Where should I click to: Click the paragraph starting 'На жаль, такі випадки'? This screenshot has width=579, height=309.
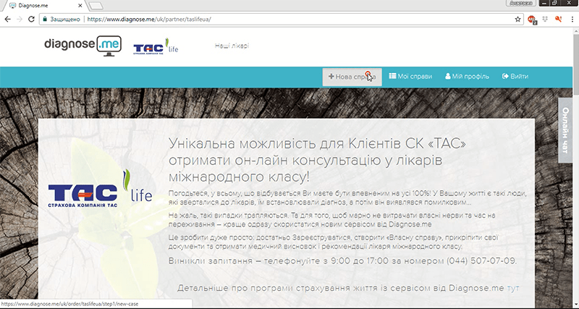coord(331,220)
